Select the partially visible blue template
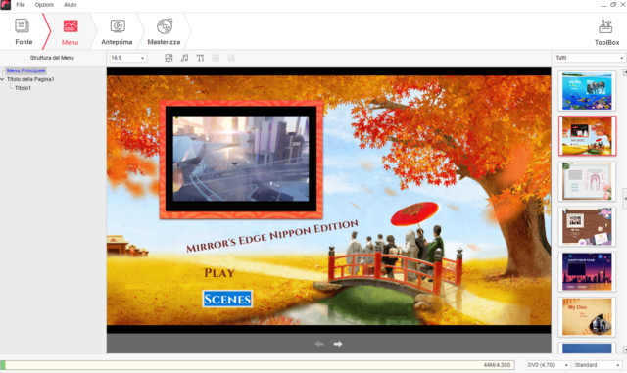 [587, 348]
